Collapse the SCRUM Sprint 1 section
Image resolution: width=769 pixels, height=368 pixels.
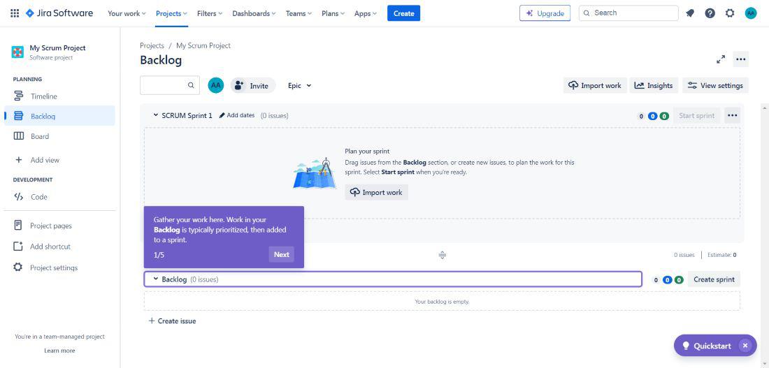[156, 116]
